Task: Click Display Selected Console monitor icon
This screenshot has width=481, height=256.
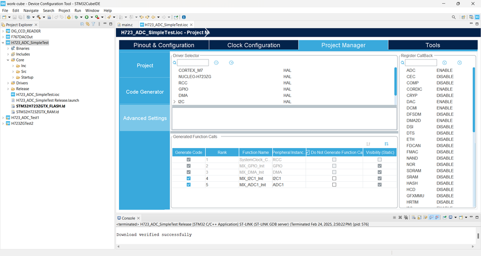Action: coord(451,217)
